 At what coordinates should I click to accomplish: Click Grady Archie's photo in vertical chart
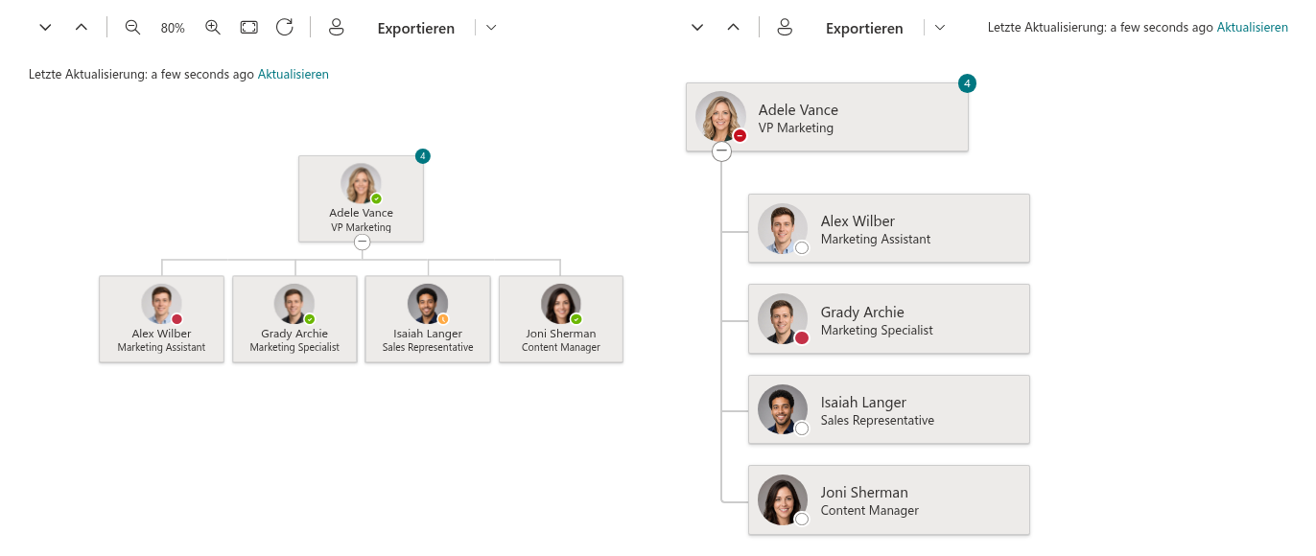pyautogui.click(x=783, y=319)
